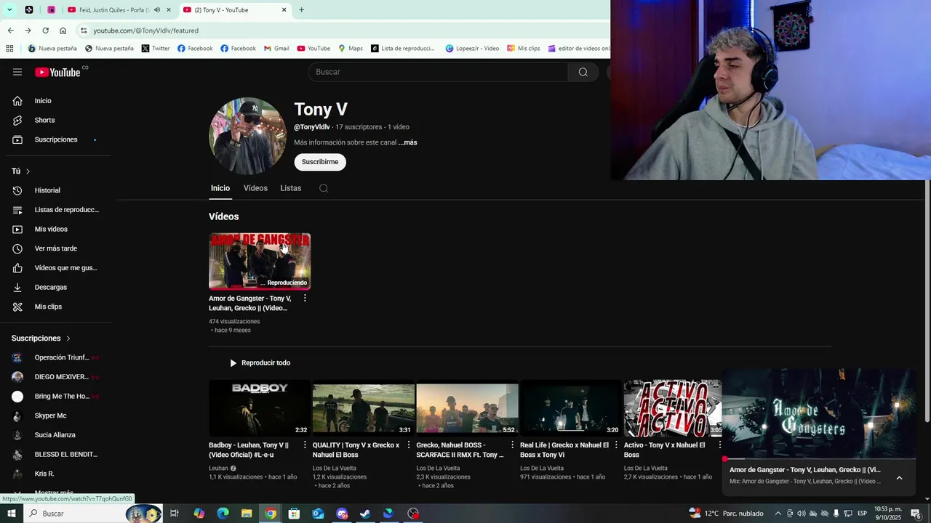Expand the miniplayer with the chevron
This screenshot has height=523, width=931.
tap(899, 478)
